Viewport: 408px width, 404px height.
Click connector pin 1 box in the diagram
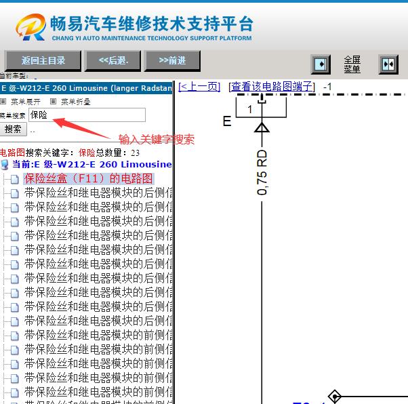coord(261,108)
